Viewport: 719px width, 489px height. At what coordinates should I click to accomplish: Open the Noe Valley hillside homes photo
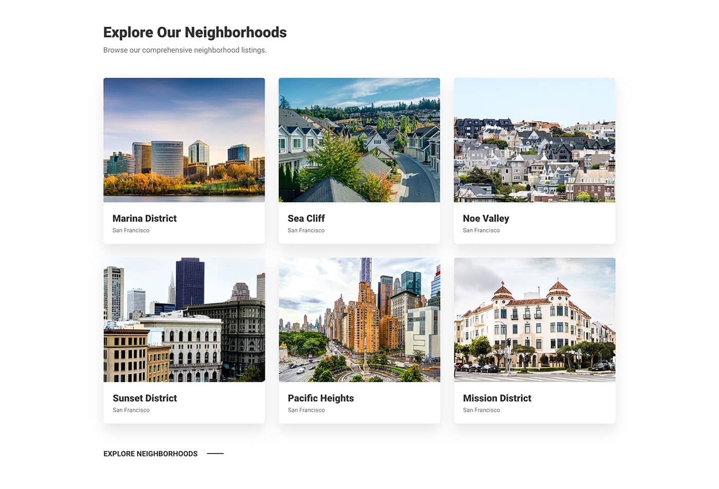pos(535,140)
